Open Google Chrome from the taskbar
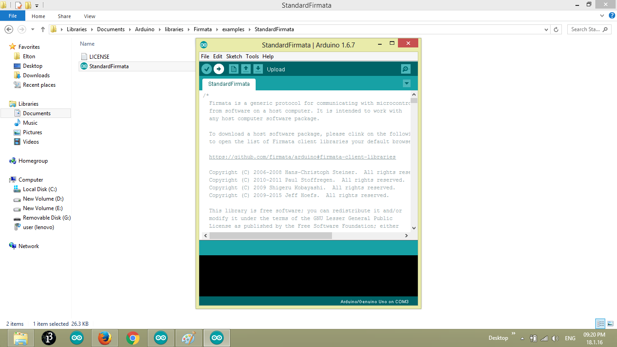The height and width of the screenshot is (347, 617). (133, 338)
